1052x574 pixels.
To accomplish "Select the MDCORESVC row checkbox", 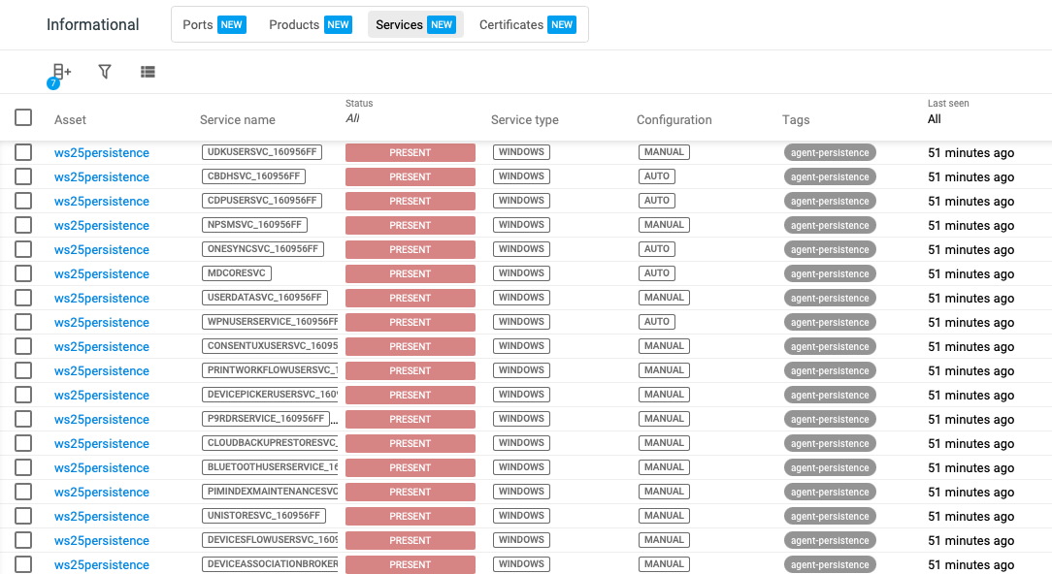I will [x=23, y=273].
